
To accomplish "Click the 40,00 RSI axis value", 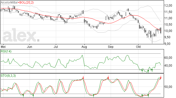I will (x=168, y=66).
